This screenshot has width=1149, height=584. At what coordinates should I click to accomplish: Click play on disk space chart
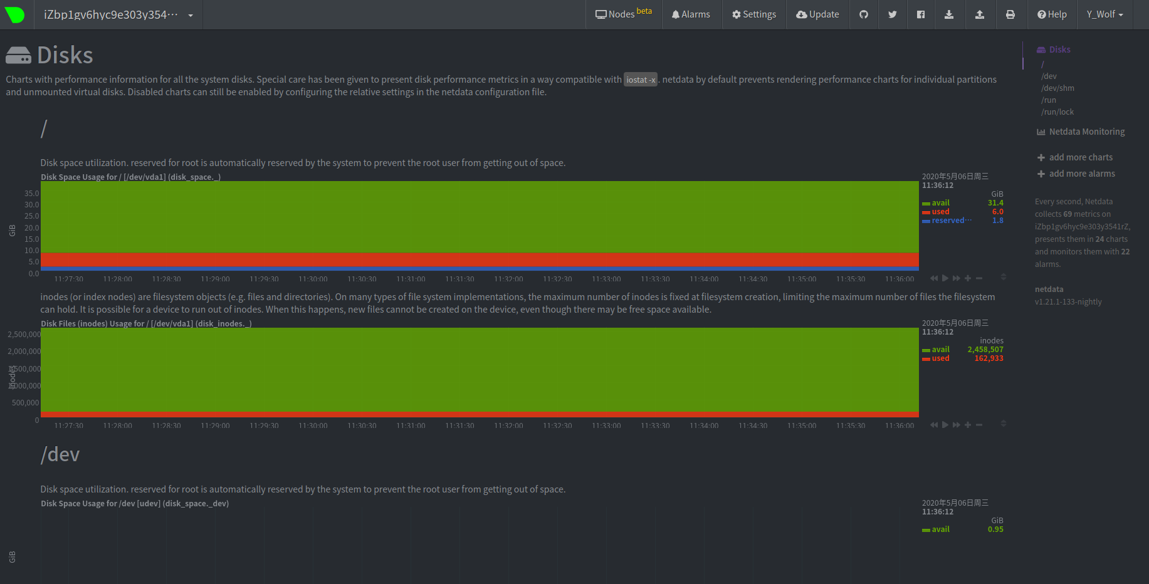[945, 278]
